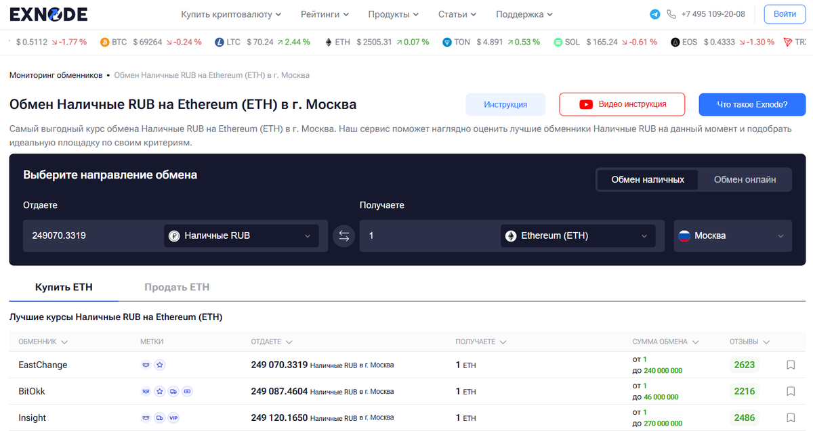Bookmark the EastChange exchanger
The image size is (813, 431).
click(x=791, y=365)
